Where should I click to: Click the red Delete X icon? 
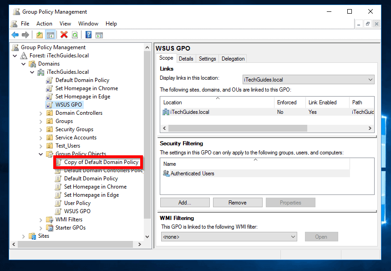(x=64, y=35)
